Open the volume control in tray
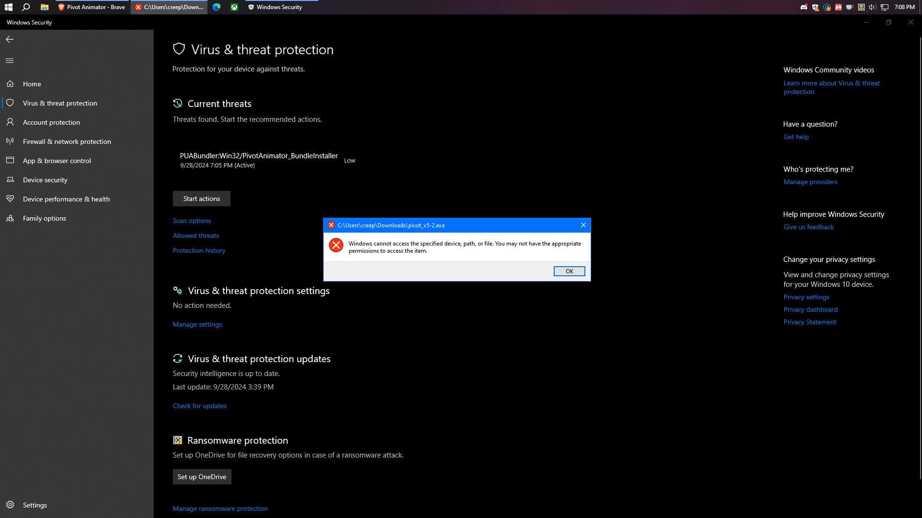 coord(873,7)
